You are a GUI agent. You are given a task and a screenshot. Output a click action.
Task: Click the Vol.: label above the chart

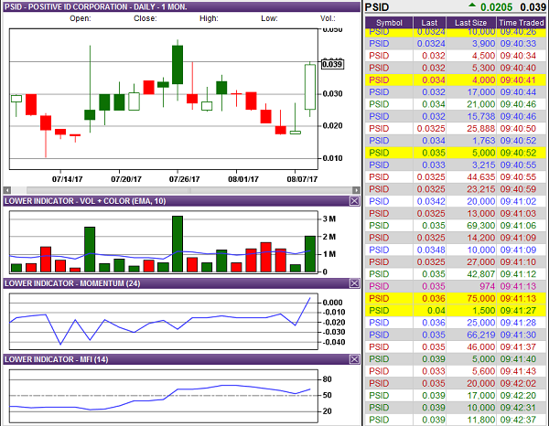(328, 18)
